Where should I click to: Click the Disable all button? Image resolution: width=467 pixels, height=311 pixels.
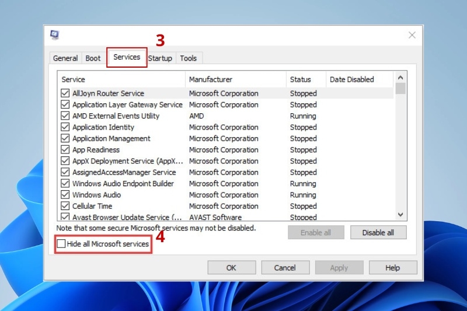(x=378, y=232)
